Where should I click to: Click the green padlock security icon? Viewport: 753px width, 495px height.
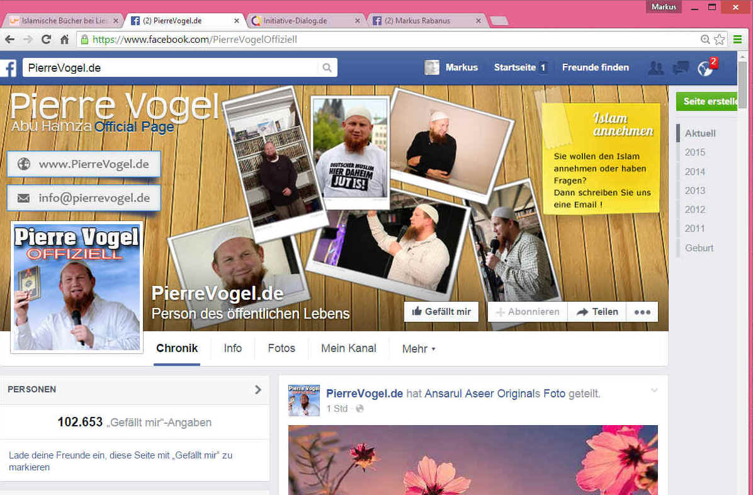point(84,40)
